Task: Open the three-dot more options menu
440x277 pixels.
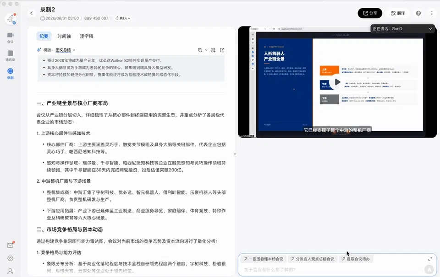Action: tap(432, 13)
